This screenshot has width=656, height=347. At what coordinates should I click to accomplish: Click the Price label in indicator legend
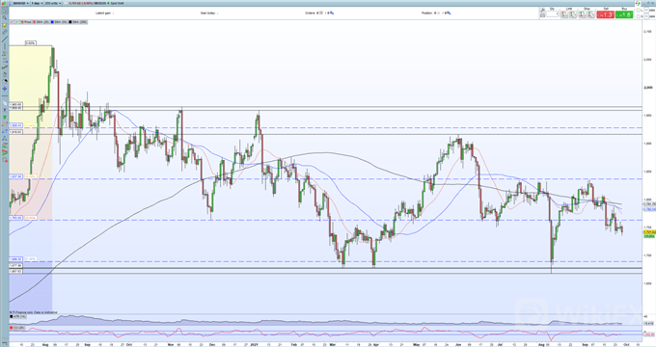point(28,22)
